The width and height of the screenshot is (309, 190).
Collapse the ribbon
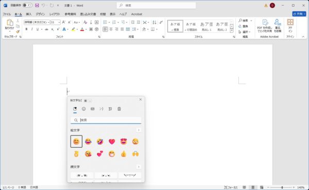point(303,37)
